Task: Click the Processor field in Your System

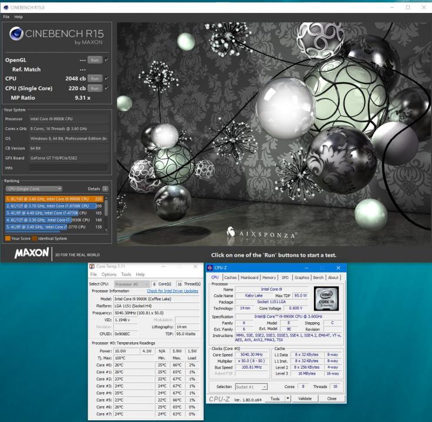Action: tap(69, 119)
